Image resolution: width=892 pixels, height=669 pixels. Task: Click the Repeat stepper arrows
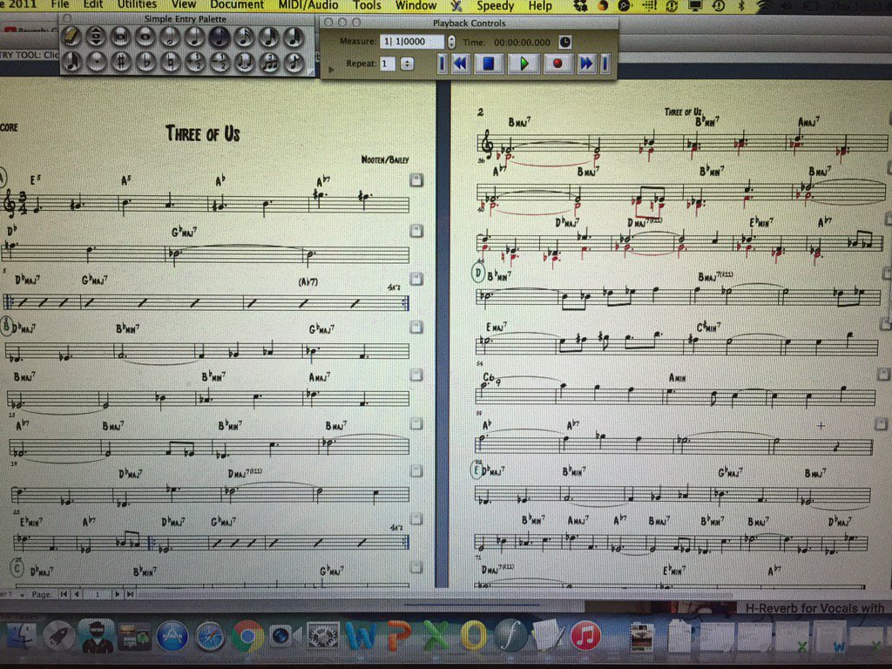coord(408,64)
